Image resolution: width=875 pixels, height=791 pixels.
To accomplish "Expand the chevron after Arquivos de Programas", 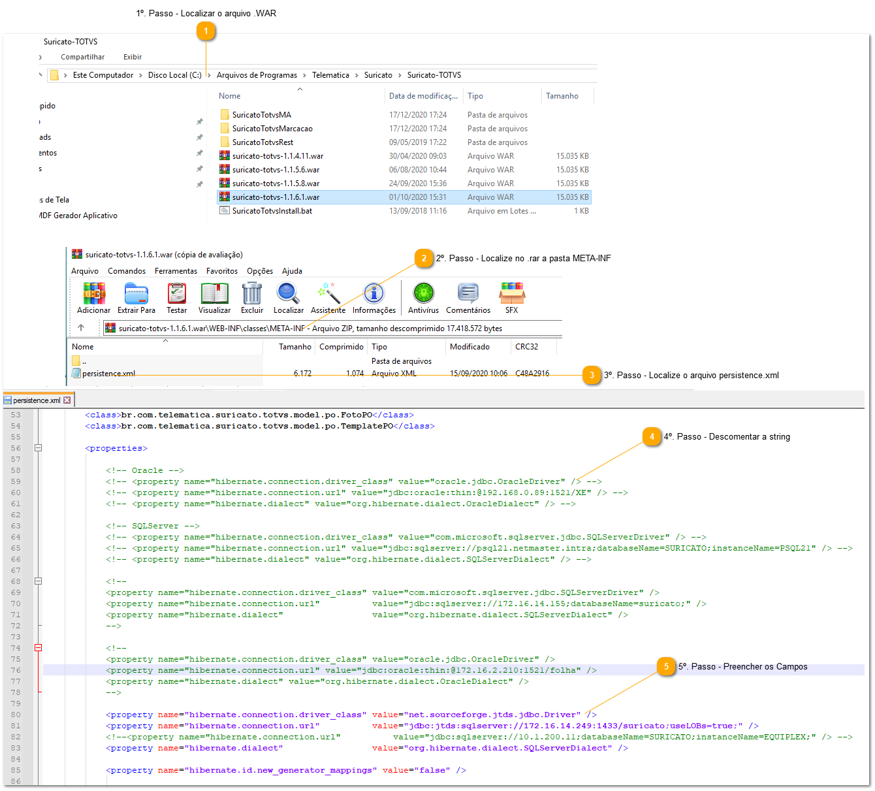I will click(304, 75).
